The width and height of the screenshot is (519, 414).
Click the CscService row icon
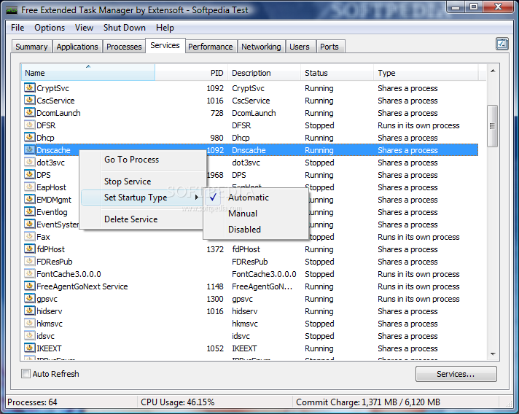click(x=29, y=101)
